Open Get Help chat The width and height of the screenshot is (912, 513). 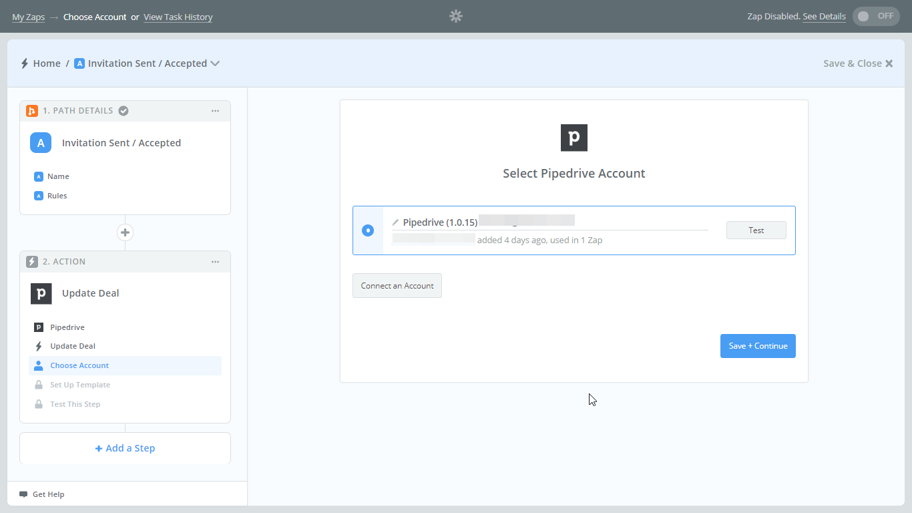click(x=42, y=494)
